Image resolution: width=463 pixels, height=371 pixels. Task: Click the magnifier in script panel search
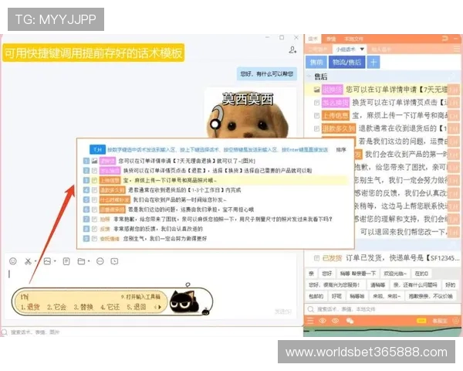click(311, 309)
